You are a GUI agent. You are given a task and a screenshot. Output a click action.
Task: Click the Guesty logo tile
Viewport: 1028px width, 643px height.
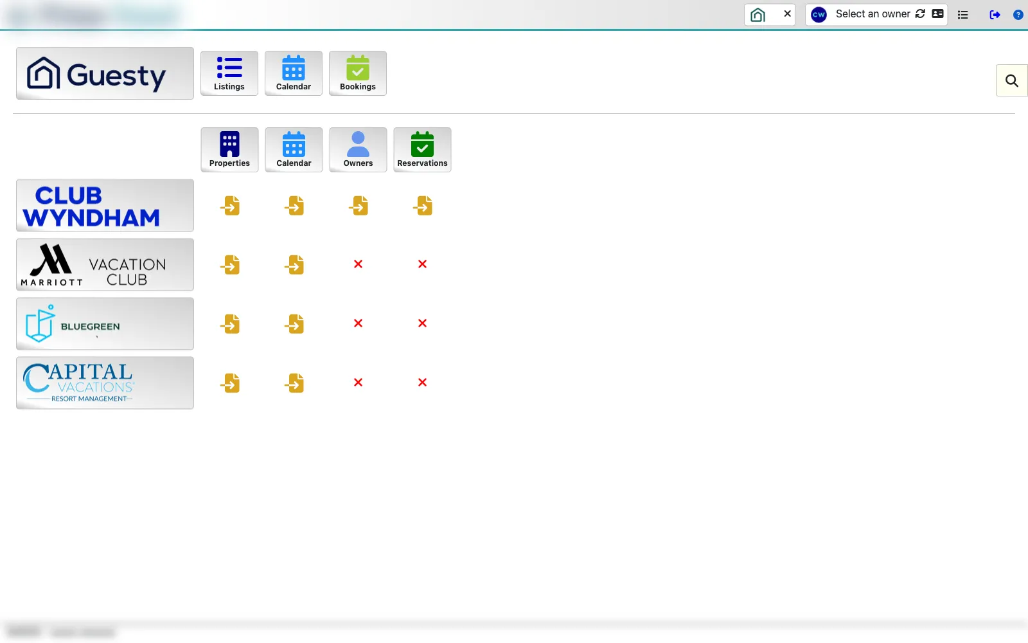click(105, 73)
